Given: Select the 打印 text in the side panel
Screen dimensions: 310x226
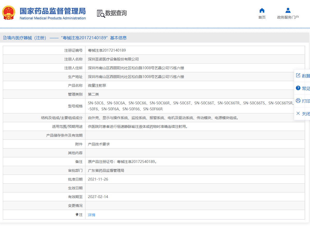Looking at the screenshot, I should pos(306,101).
